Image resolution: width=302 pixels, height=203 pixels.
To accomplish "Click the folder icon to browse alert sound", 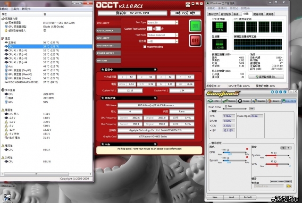I will (x=288, y=186).
